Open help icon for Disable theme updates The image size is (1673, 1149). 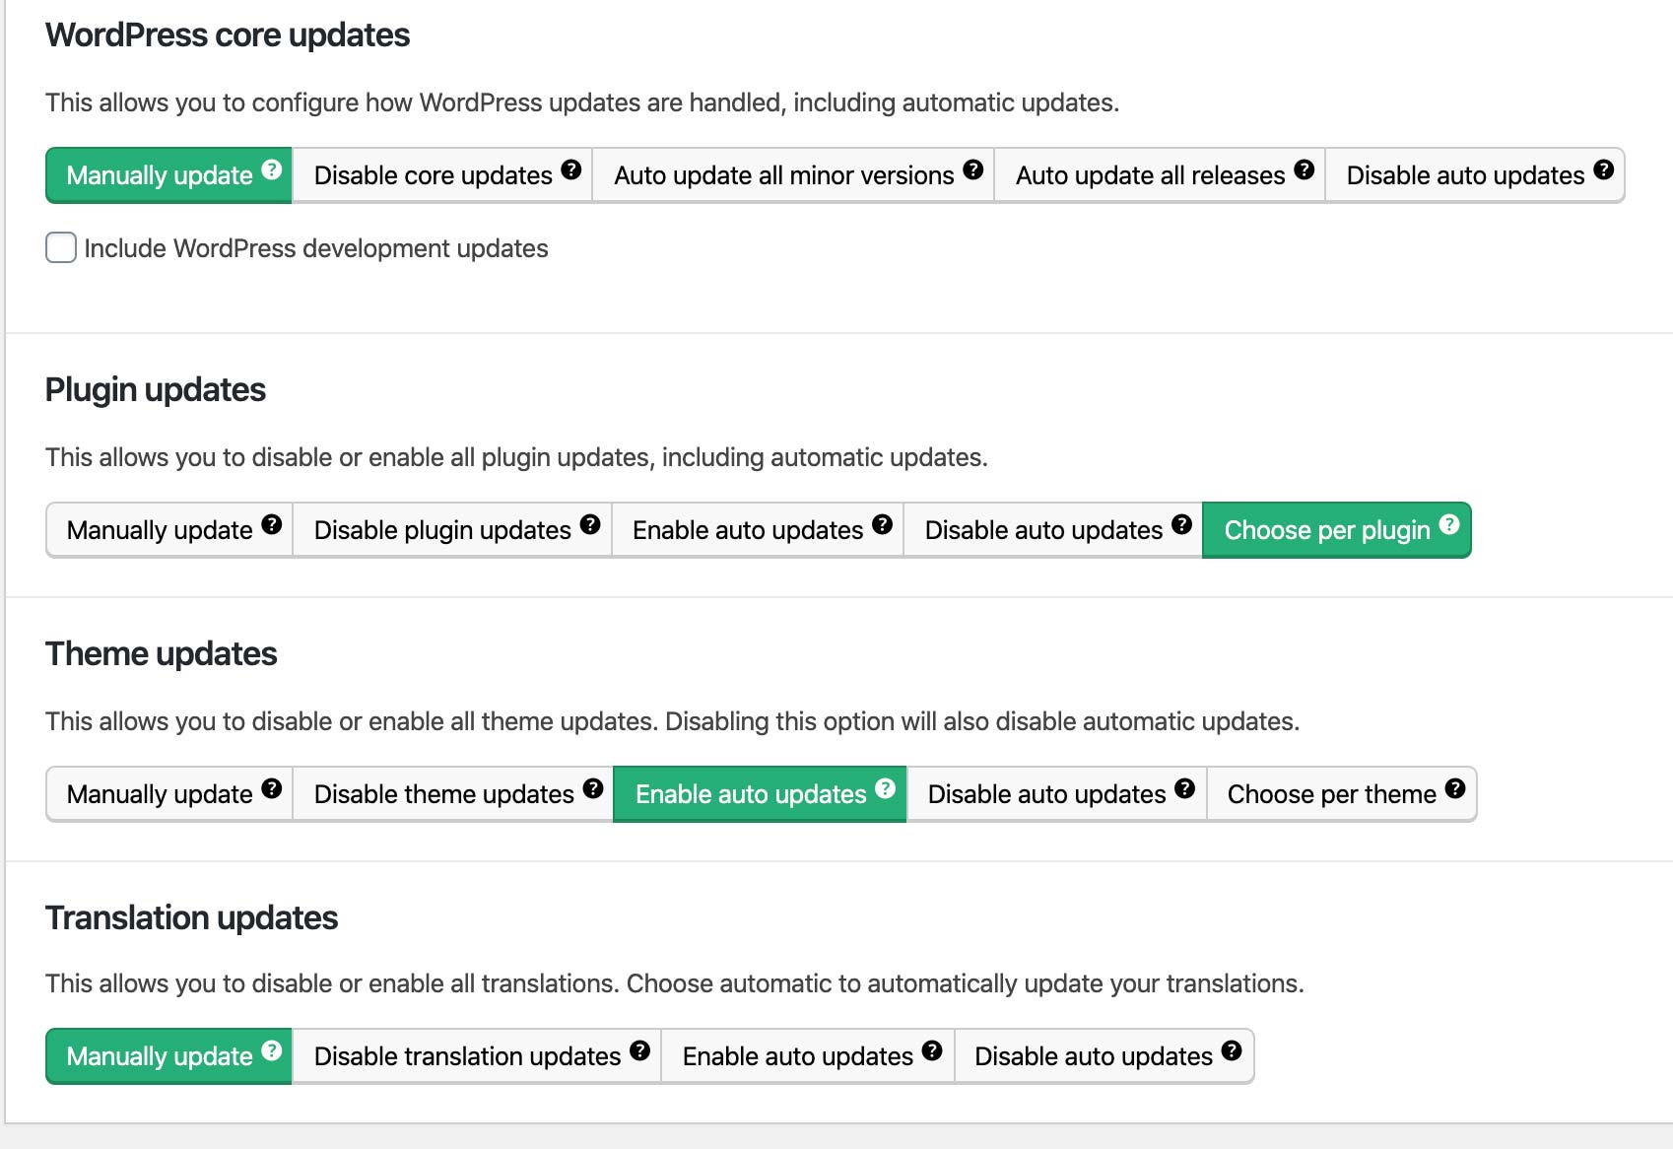(593, 788)
